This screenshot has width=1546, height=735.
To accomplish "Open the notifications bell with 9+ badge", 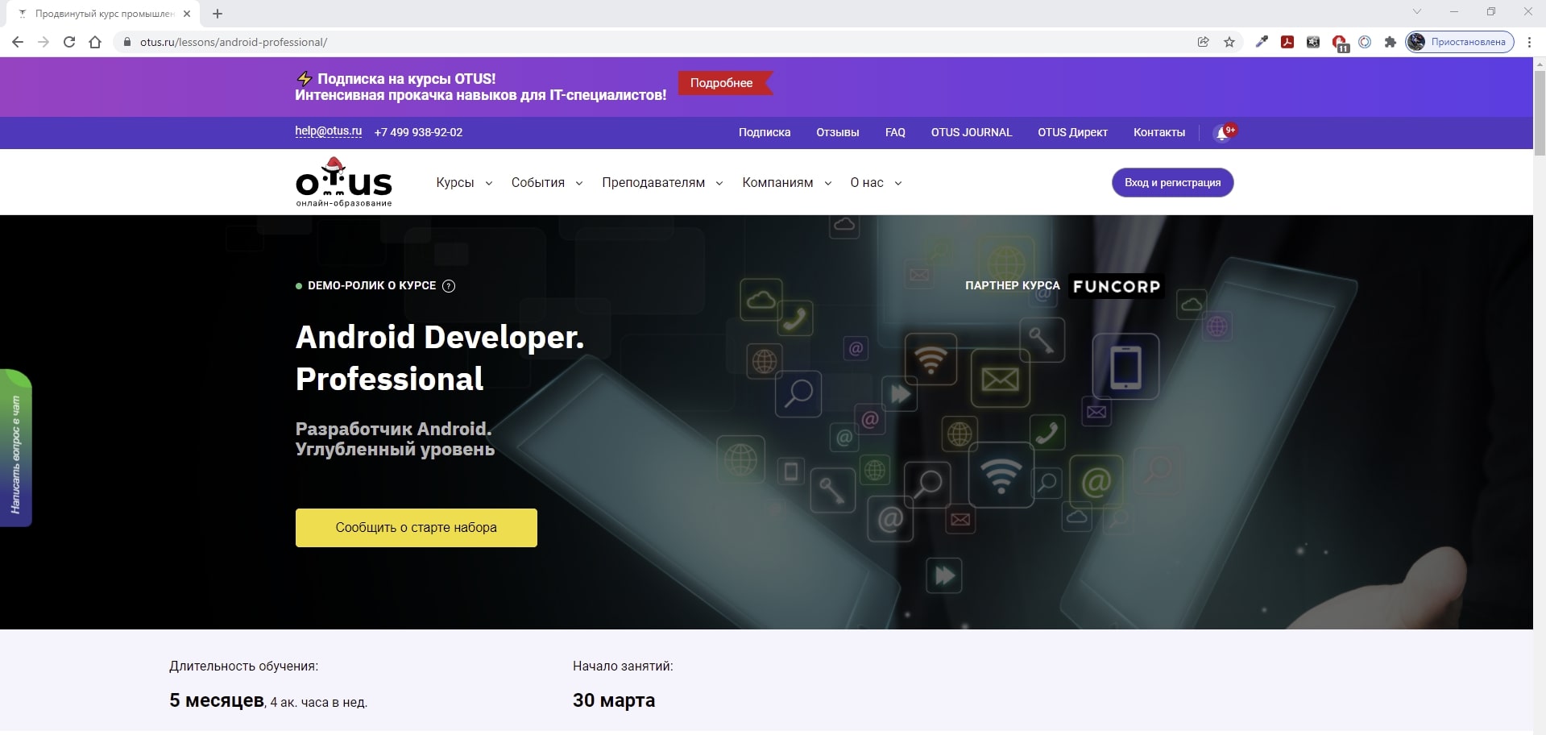I will click(x=1223, y=133).
